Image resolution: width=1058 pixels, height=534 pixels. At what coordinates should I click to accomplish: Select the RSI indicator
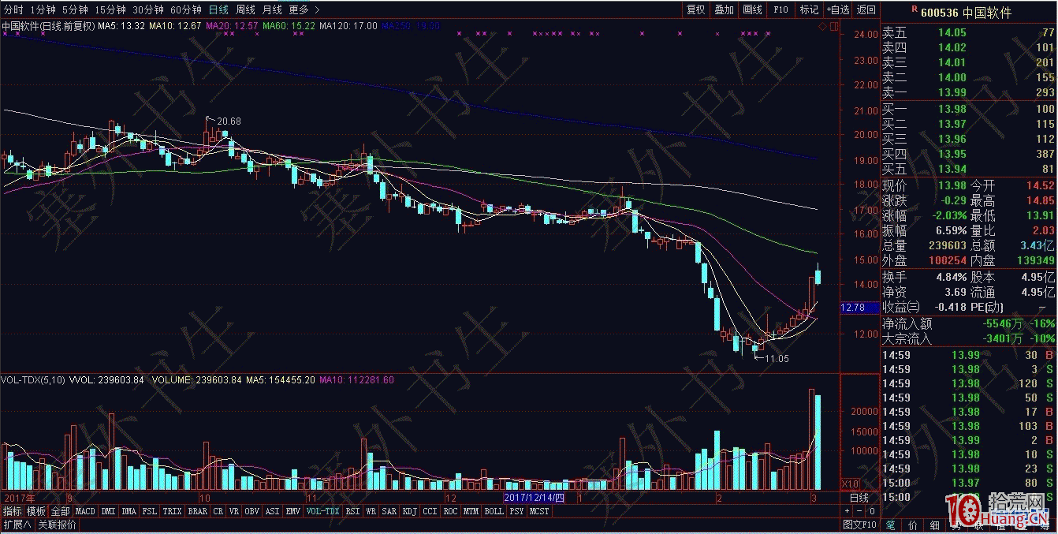[x=352, y=511]
